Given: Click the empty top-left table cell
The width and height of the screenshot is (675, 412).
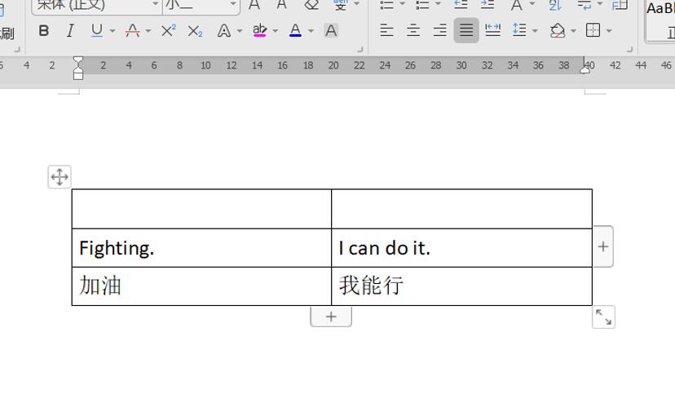Looking at the screenshot, I should click(x=201, y=209).
